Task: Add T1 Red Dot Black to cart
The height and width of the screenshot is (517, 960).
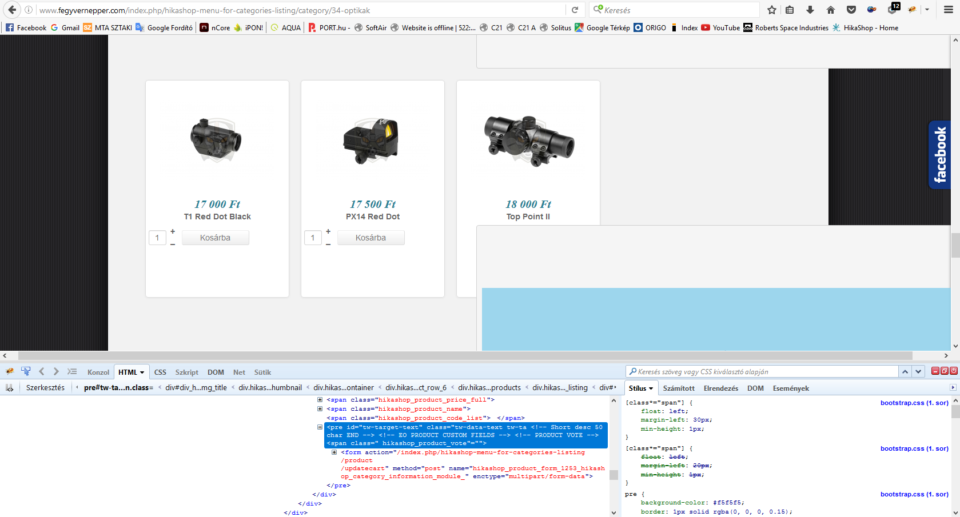Action: [215, 238]
